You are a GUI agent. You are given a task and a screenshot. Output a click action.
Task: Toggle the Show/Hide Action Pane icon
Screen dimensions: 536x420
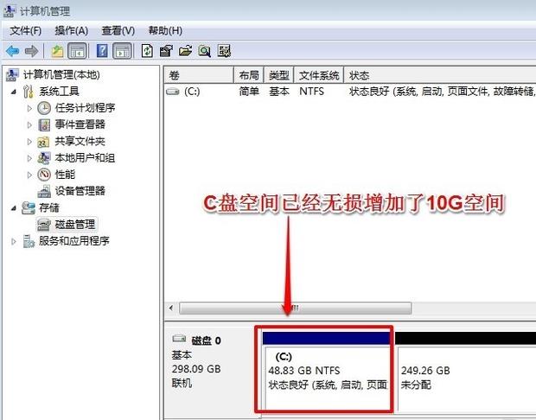click(122, 51)
